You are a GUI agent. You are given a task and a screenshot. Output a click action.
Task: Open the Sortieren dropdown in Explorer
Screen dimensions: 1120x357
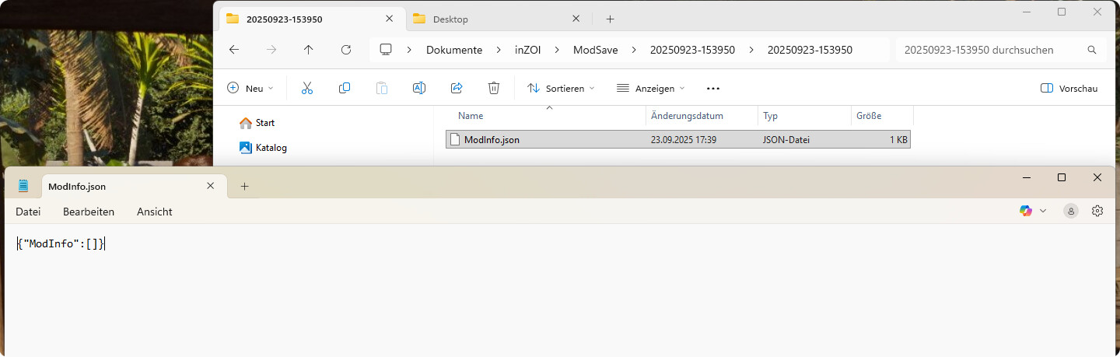560,89
